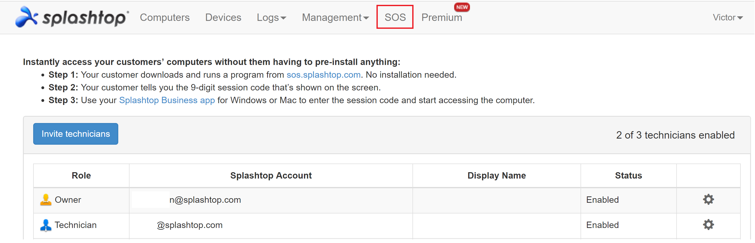Click the Technician role icon
Viewport: 755px width, 243px height.
(x=46, y=225)
